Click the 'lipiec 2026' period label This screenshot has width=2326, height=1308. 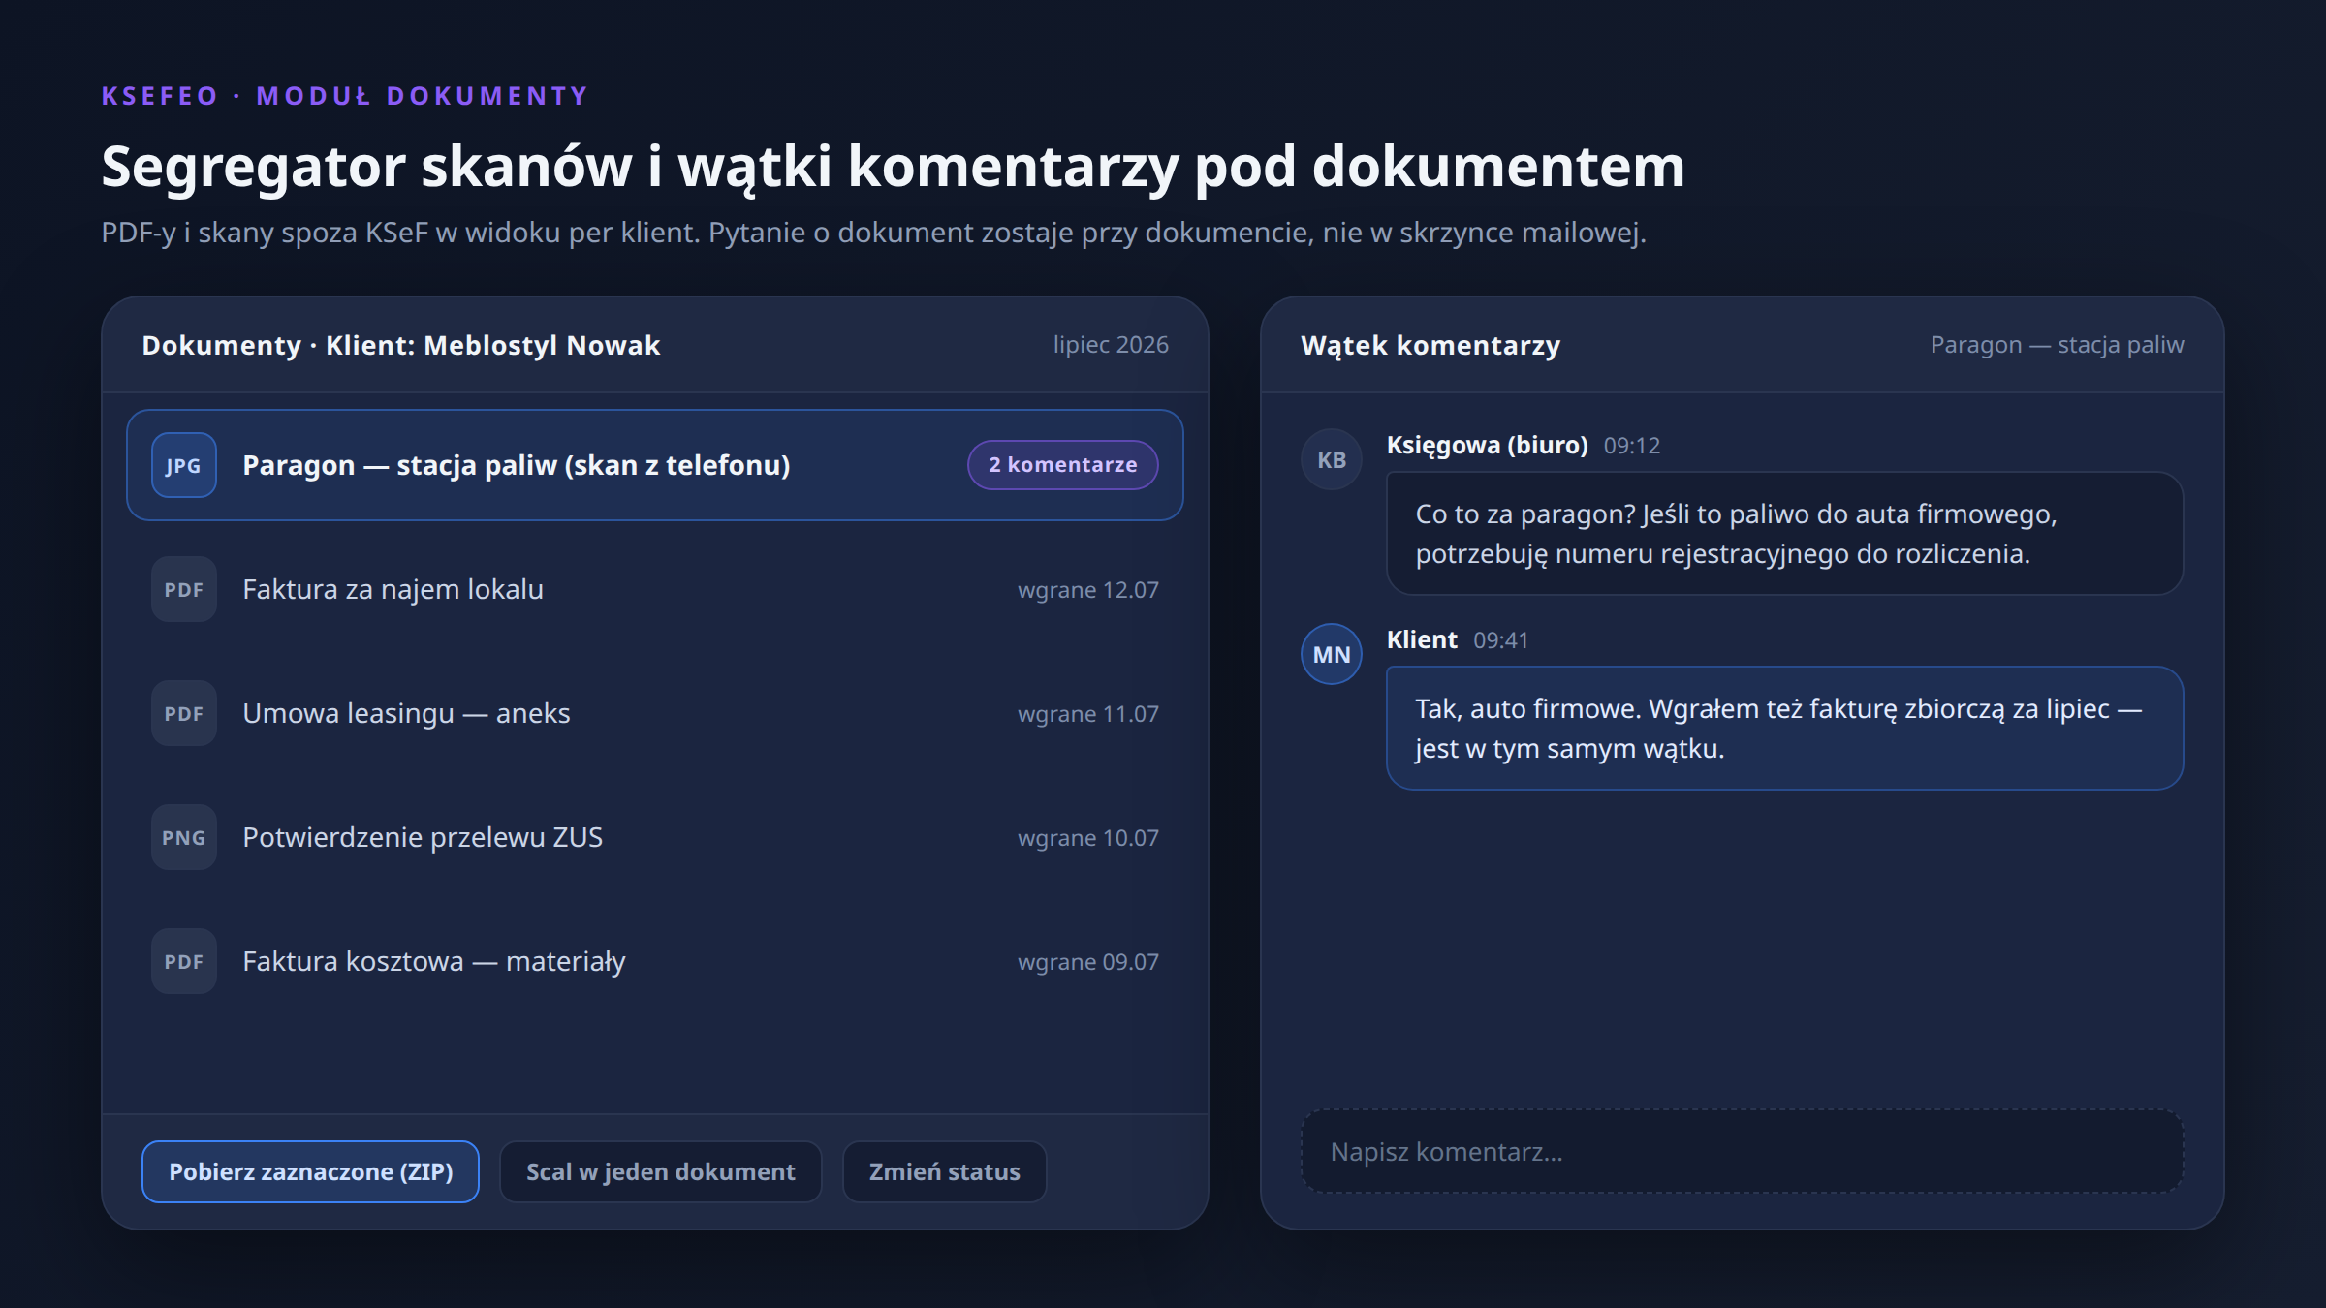coord(1111,345)
